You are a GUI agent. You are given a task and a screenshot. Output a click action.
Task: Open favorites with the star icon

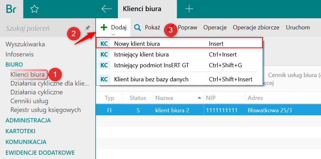click(34, 9)
